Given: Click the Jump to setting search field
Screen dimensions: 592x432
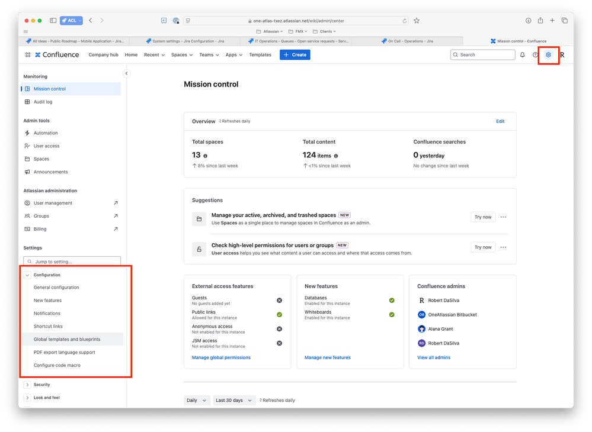Looking at the screenshot, I should (72, 261).
